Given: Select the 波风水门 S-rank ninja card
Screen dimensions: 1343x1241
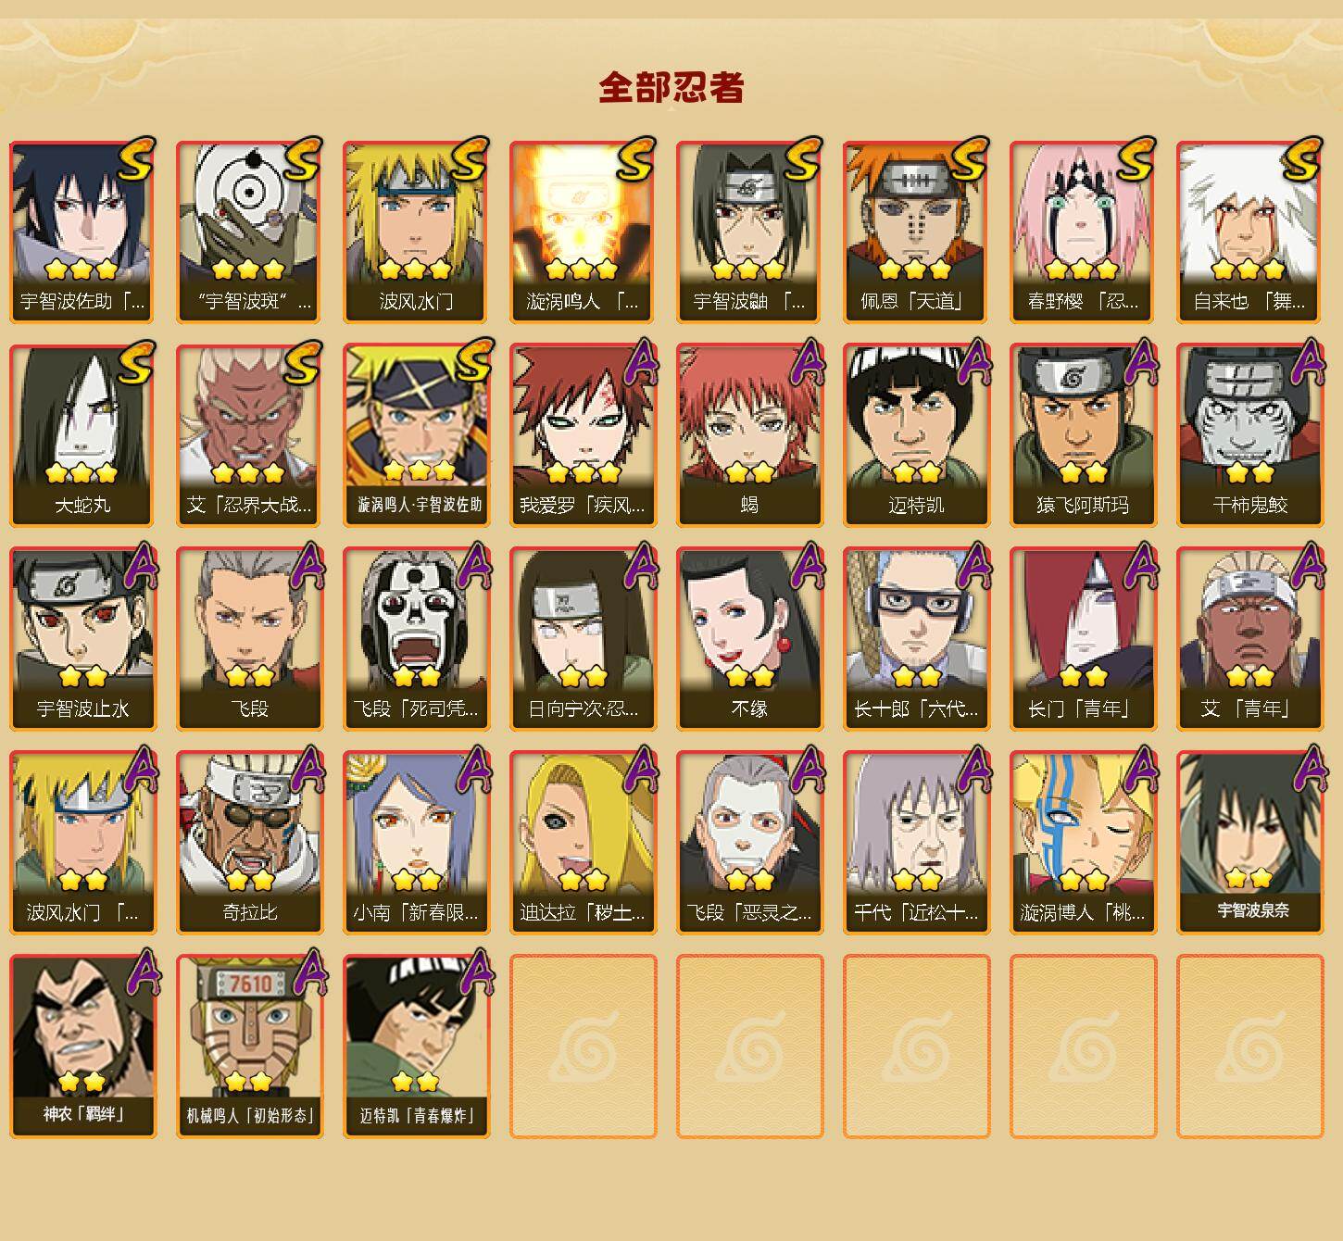Looking at the screenshot, I should pyautogui.click(x=416, y=232).
